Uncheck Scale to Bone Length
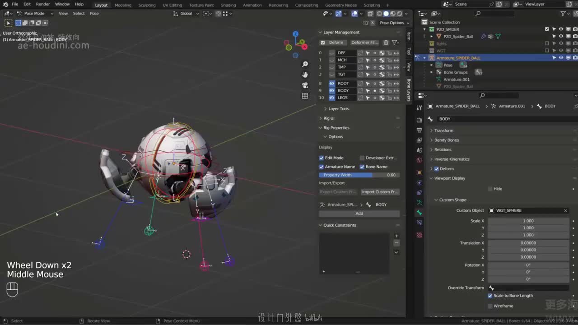This screenshot has width=578, height=325. tap(490, 296)
